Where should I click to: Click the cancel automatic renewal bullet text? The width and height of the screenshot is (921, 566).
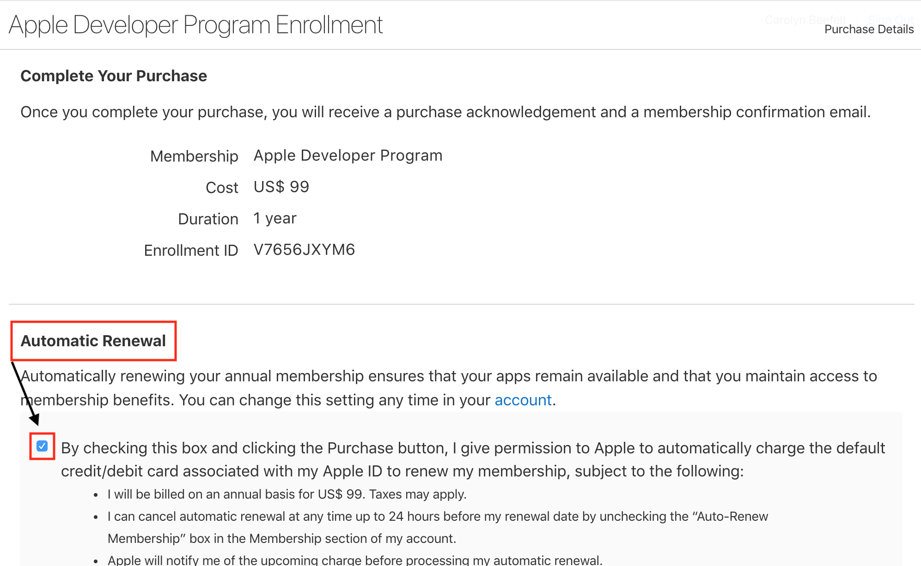437,517
